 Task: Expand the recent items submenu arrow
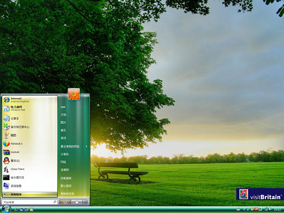click(x=86, y=146)
